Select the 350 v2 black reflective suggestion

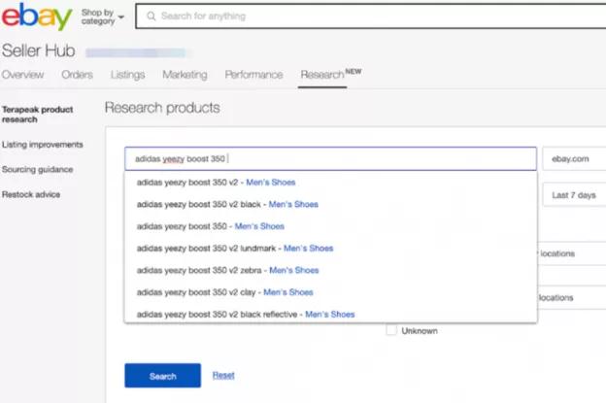(x=330, y=314)
